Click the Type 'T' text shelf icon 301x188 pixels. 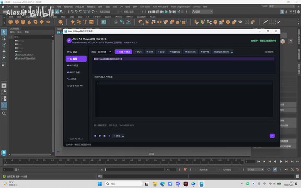[x=85, y=22]
